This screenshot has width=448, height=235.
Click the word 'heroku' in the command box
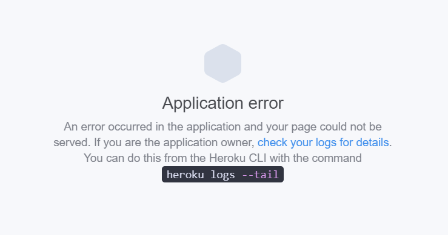[x=185, y=175]
